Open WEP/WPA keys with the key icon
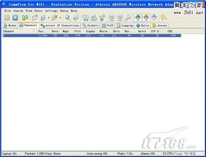206x157 pixels. tap(164, 18)
